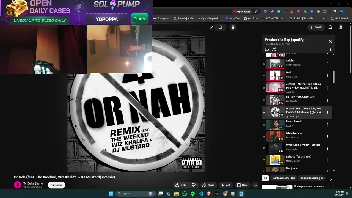This screenshot has height=198, width=352.
Task: Click the purple gear extension icon
Action: [x=265, y=12]
